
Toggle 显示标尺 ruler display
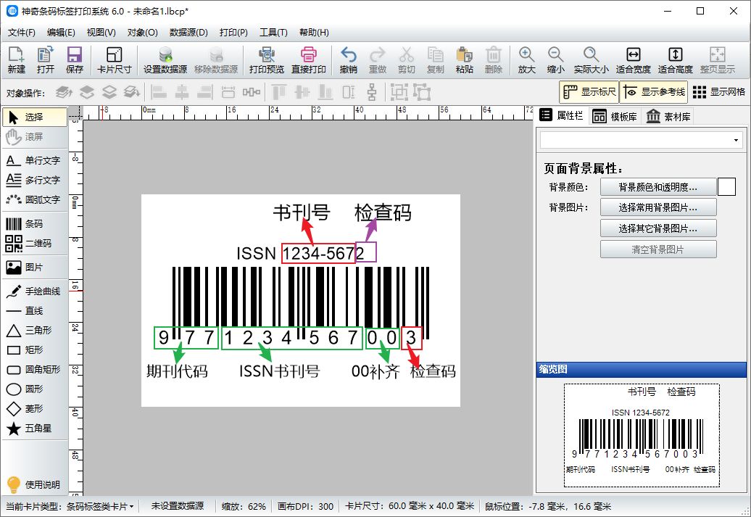[x=589, y=92]
